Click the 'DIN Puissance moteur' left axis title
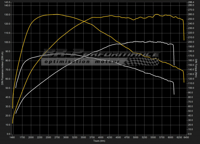Viewport: 200px width, 144px height. tap(2, 68)
